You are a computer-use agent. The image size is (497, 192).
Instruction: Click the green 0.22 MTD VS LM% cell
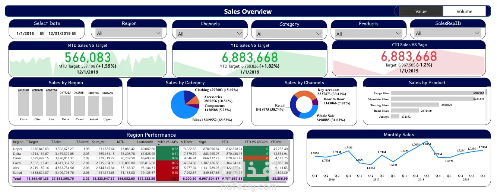167,149
